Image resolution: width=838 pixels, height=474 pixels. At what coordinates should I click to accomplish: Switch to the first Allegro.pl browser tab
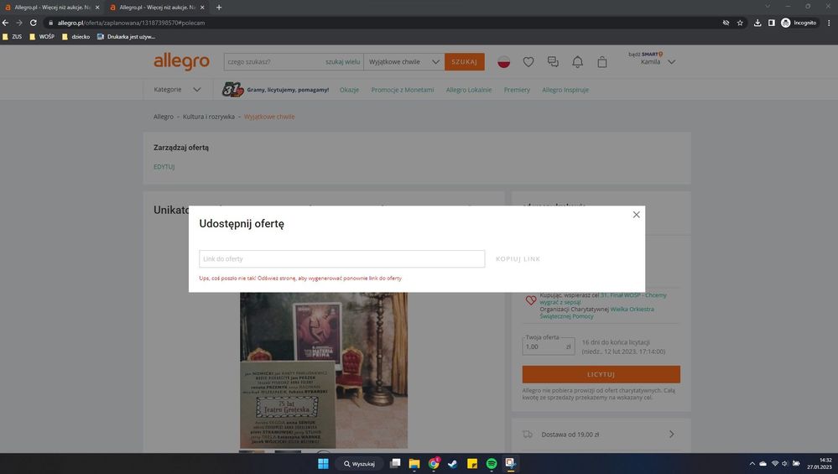[x=52, y=8]
